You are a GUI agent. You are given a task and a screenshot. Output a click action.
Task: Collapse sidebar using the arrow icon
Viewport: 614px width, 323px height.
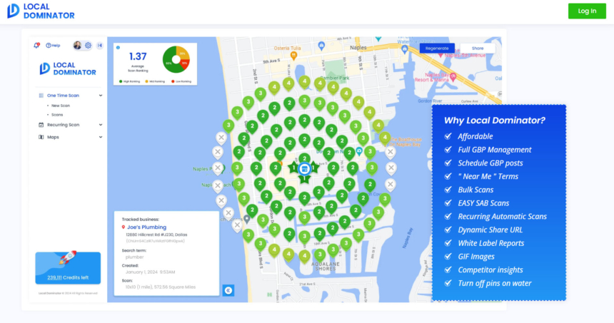(99, 46)
